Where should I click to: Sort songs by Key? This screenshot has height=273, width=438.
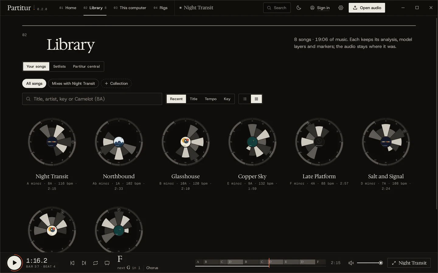click(227, 99)
